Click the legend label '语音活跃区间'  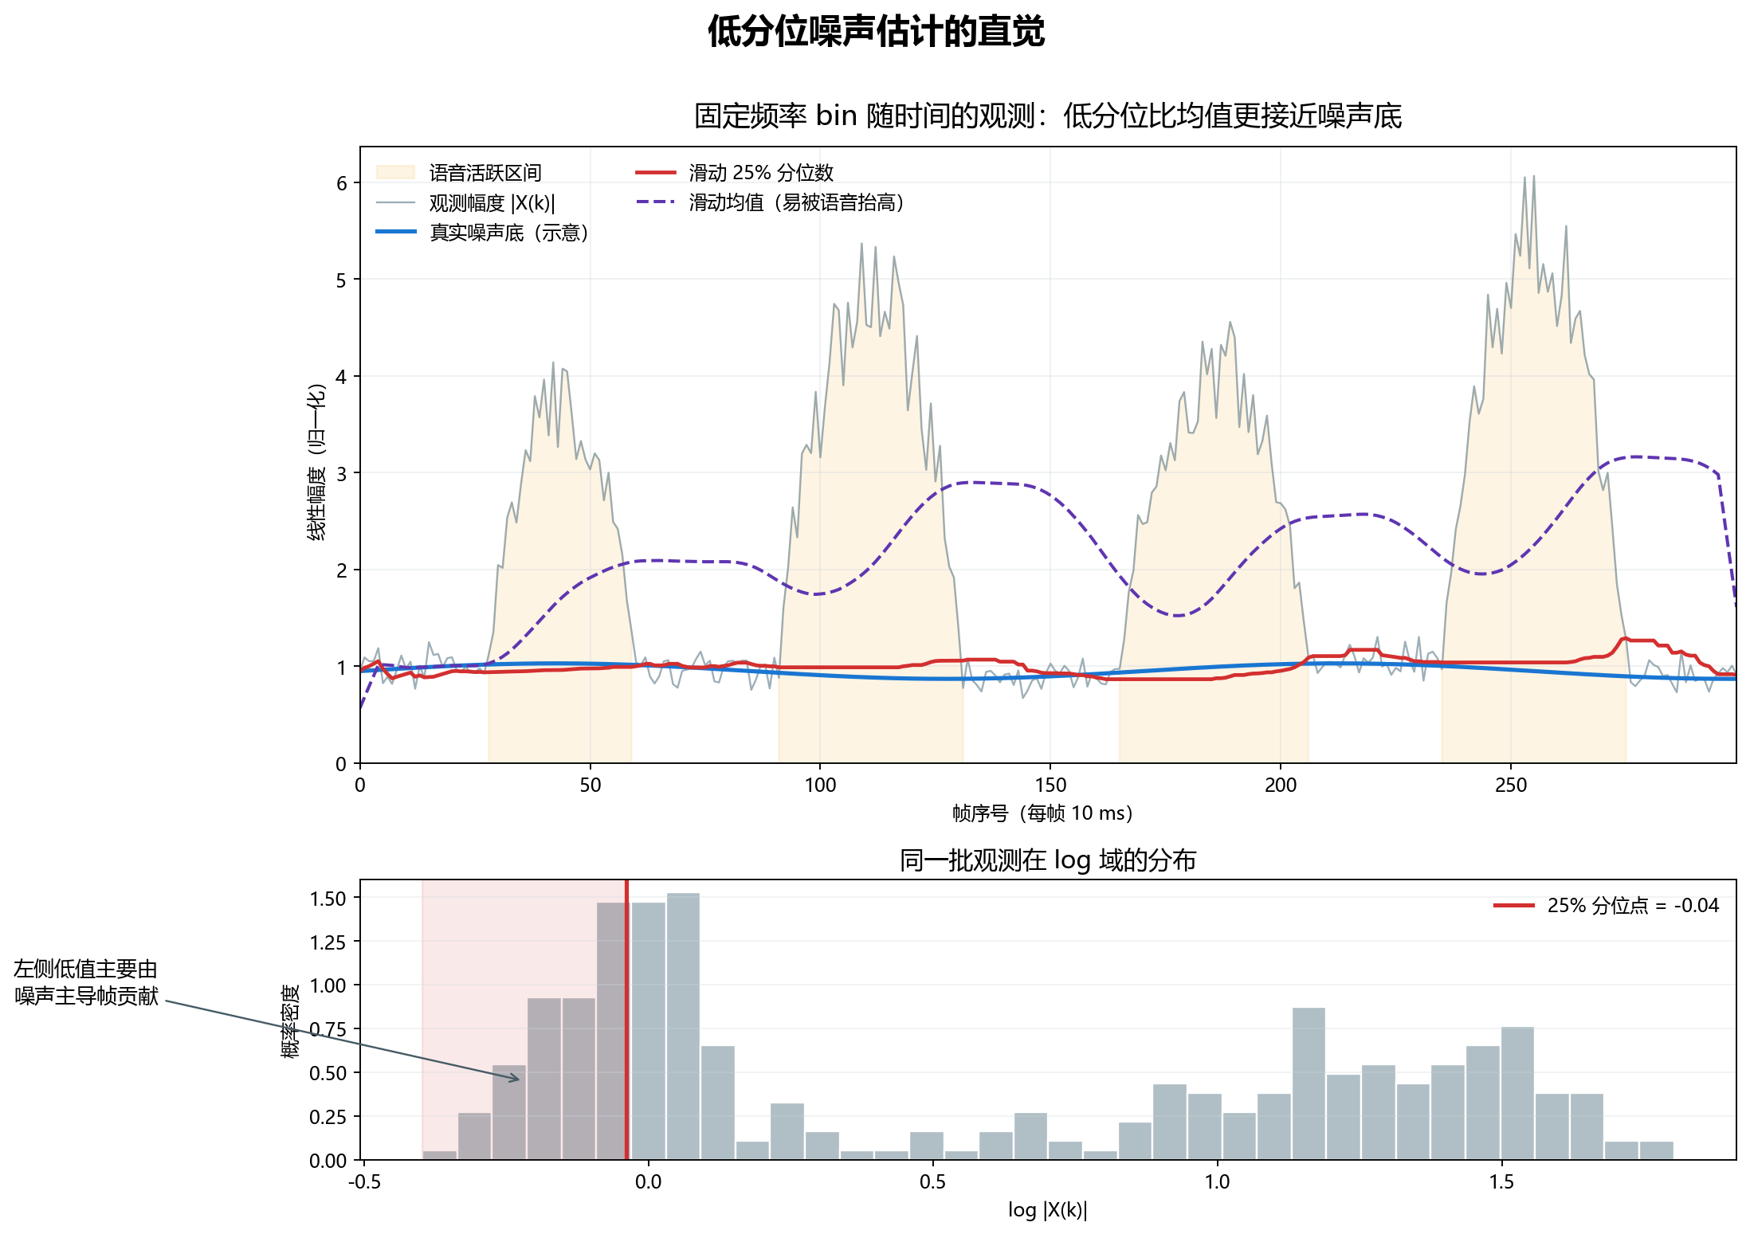tap(485, 173)
